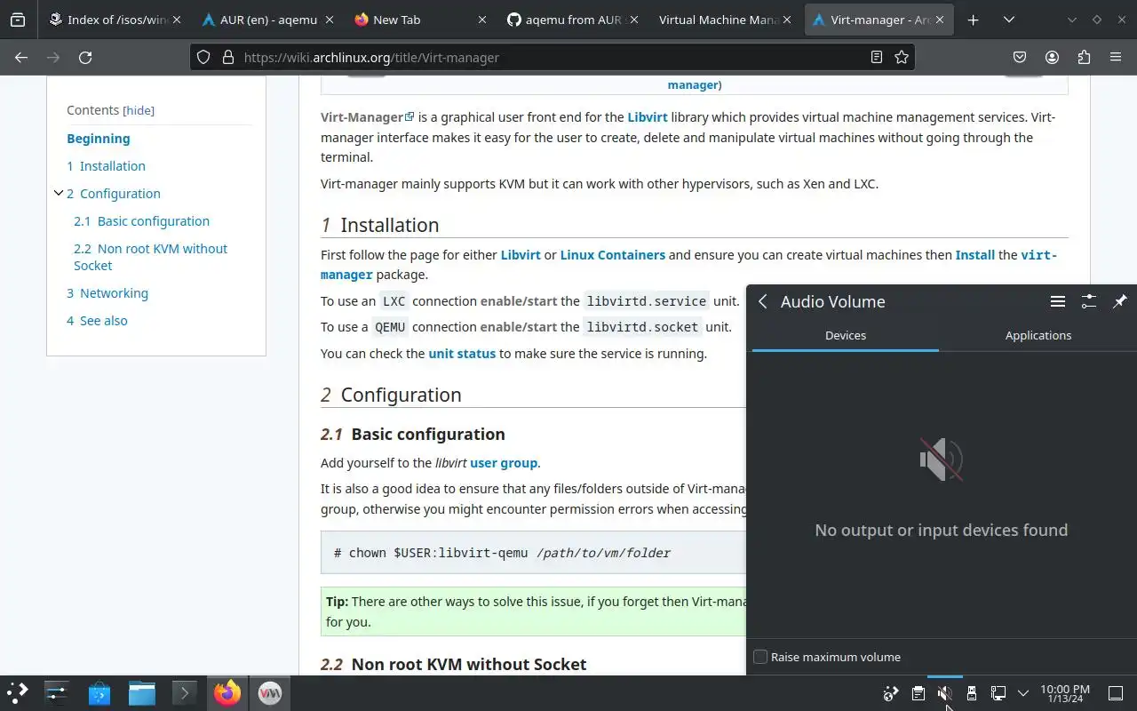Switch to Virtual Machine Manager taskbar icon

coord(270,693)
